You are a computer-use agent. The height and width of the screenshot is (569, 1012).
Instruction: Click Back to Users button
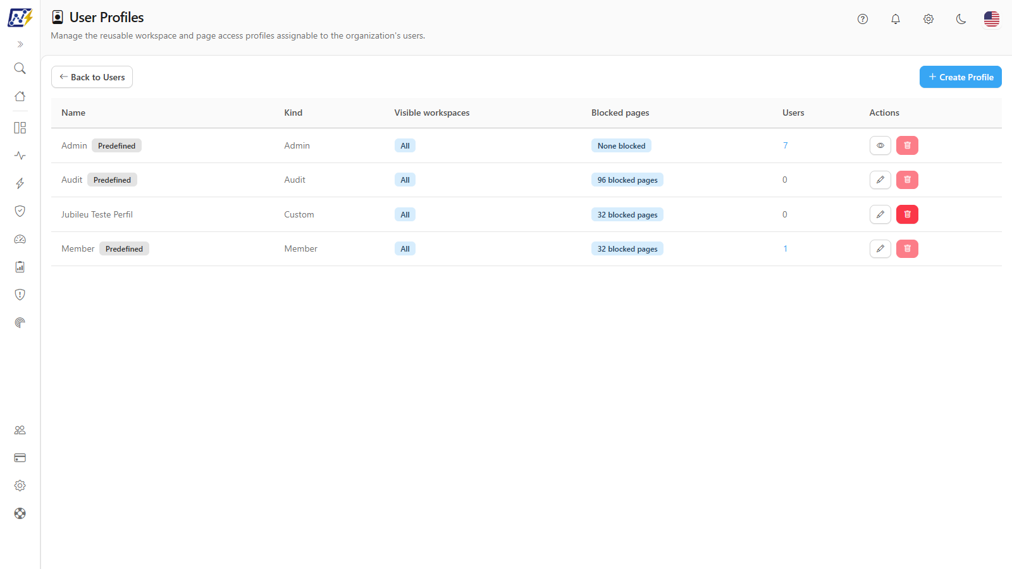(92, 77)
